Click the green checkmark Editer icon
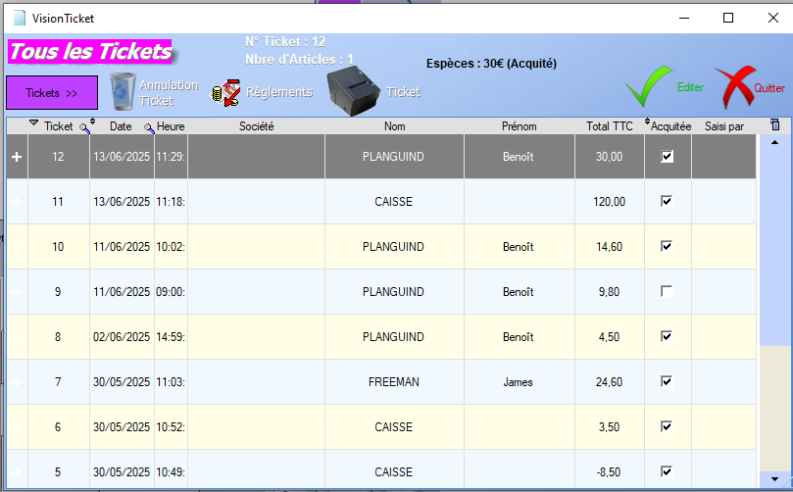Screen dimensions: 793x492 (647, 87)
